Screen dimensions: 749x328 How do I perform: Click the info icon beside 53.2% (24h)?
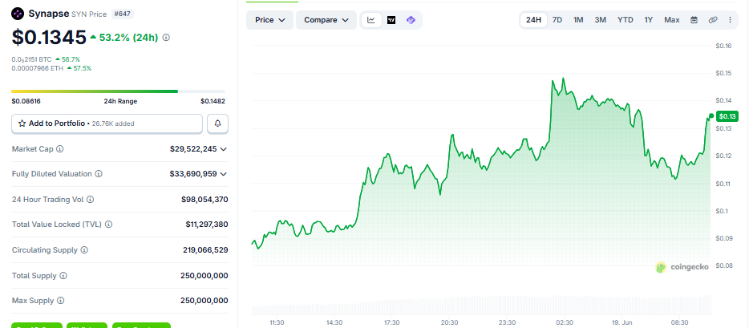coord(166,37)
